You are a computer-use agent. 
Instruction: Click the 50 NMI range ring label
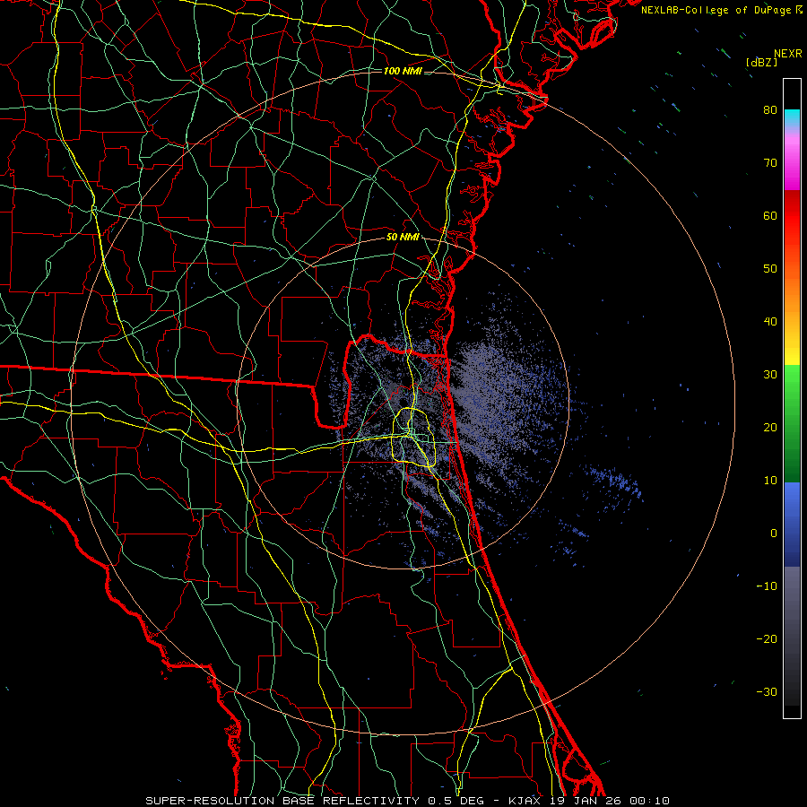[x=403, y=237]
